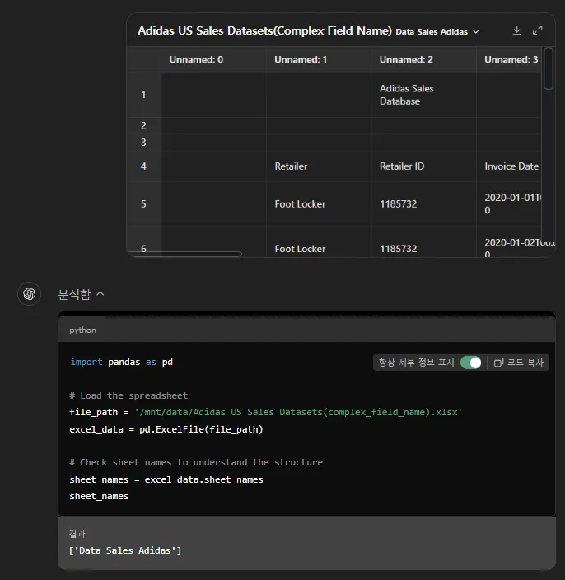Select the Unnamed: 1 column header
The height and width of the screenshot is (580, 565).
(301, 60)
